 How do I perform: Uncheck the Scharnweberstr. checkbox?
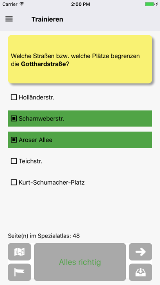[x=14, y=119]
